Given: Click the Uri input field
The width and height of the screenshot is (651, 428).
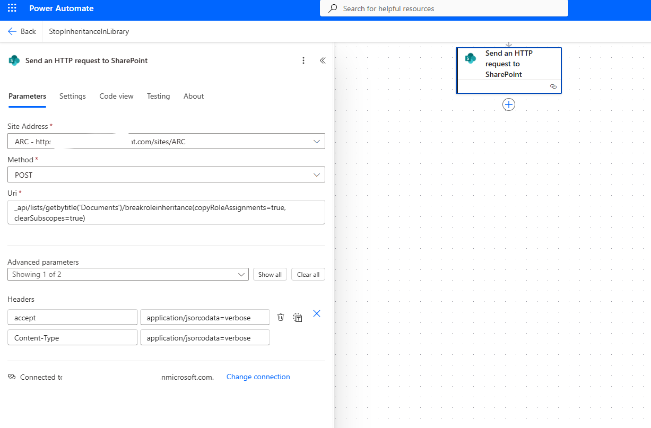Looking at the screenshot, I should [x=166, y=212].
